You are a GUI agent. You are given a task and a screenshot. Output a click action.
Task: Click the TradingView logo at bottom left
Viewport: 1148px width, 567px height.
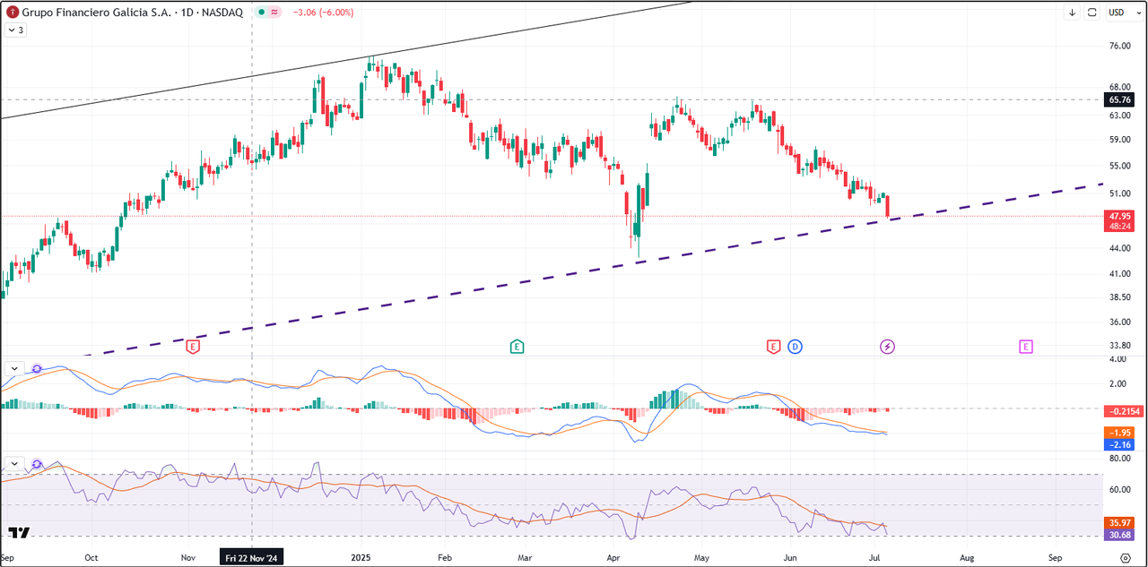pyautogui.click(x=19, y=533)
